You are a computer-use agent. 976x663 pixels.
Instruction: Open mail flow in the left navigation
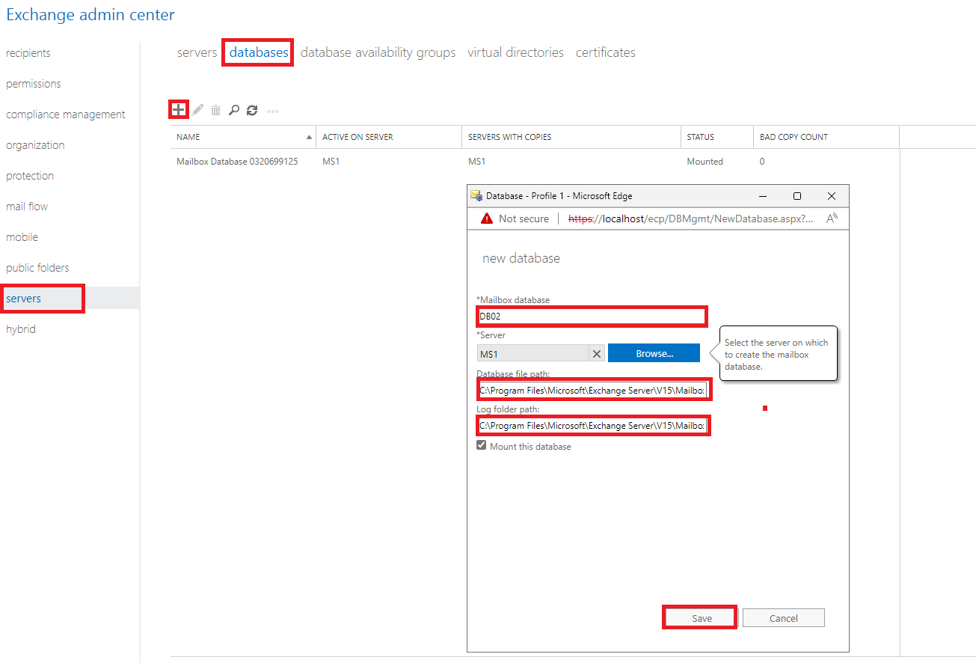coord(27,207)
